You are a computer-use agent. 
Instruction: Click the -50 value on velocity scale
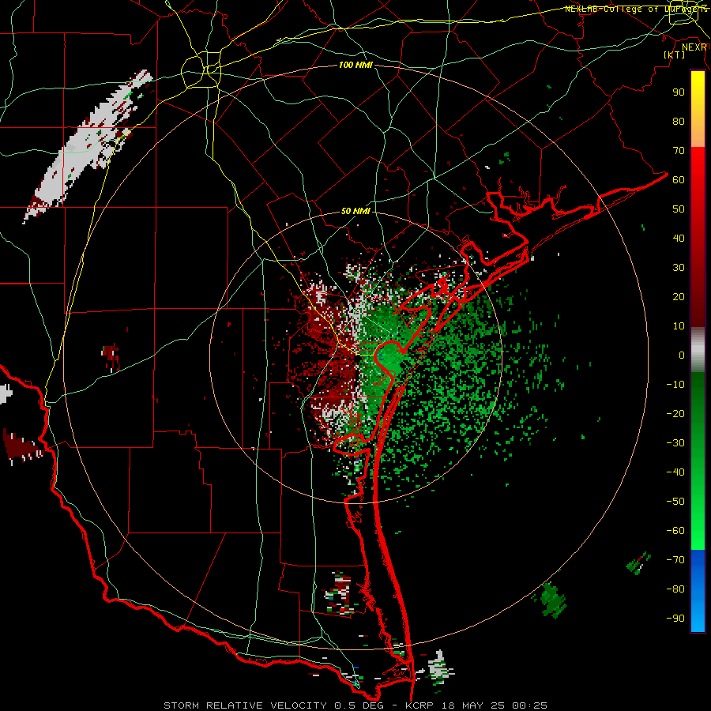pos(675,502)
